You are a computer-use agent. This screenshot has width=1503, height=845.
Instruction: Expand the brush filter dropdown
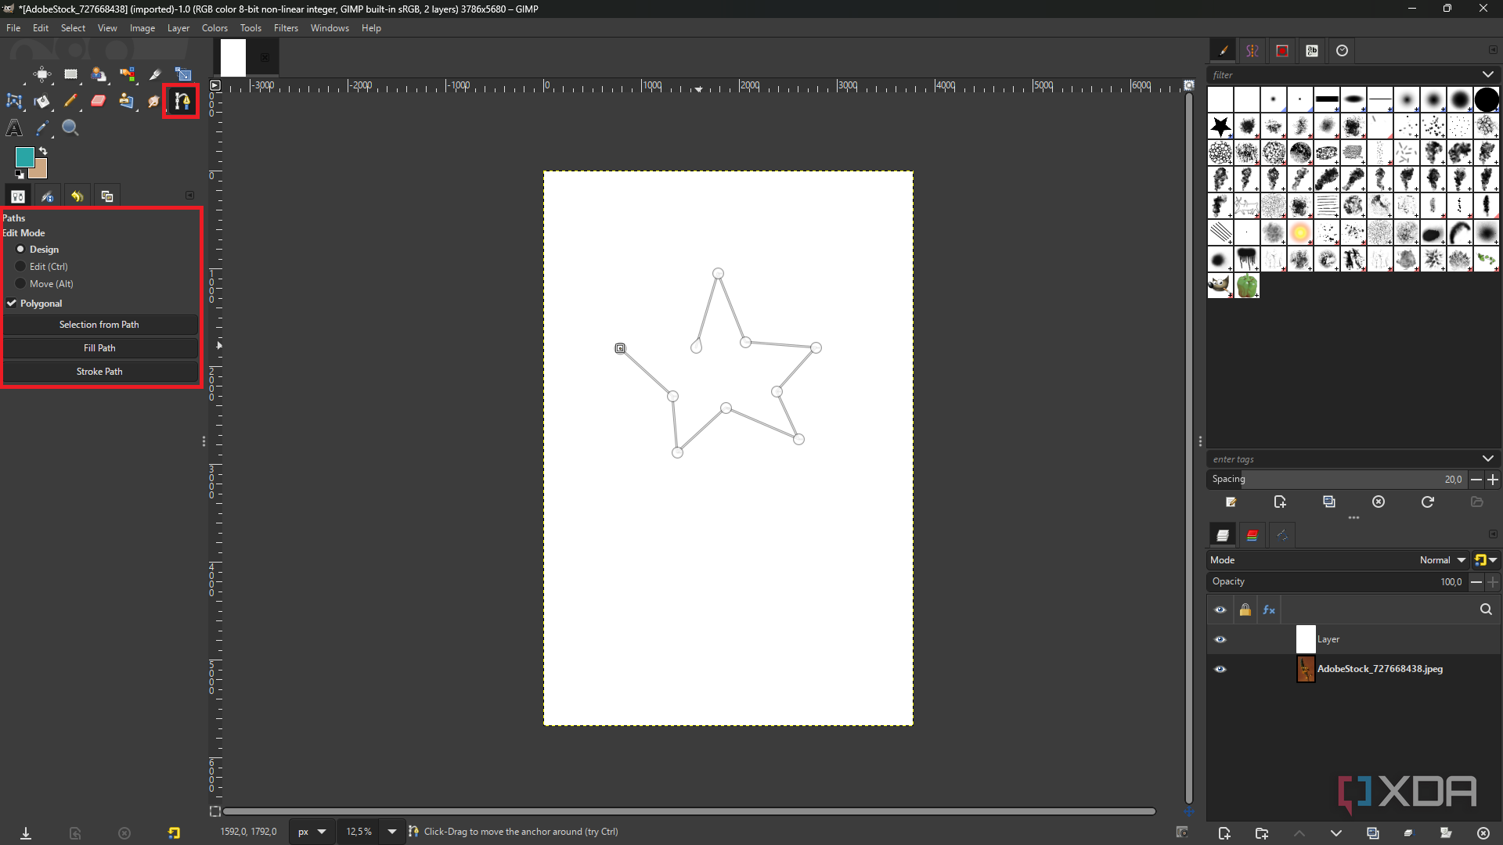pos(1487,74)
